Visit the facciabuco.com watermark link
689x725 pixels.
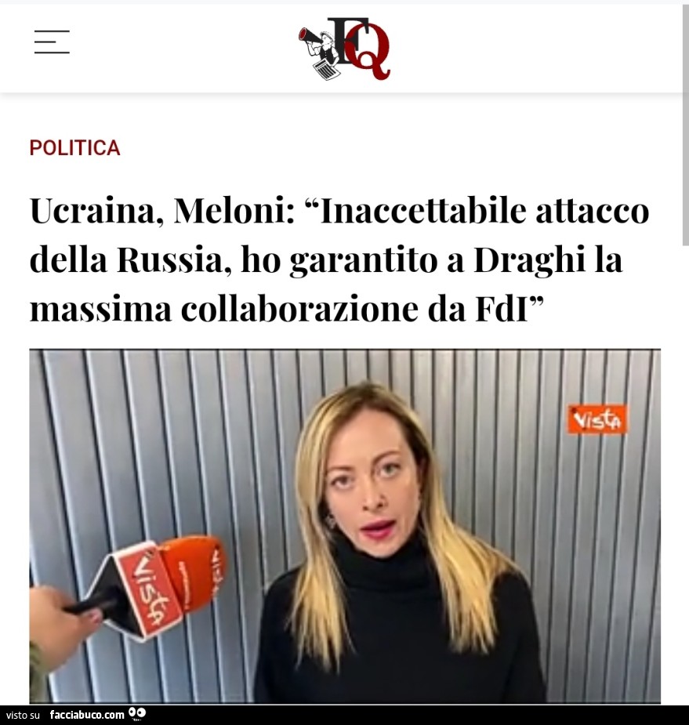[87, 715]
